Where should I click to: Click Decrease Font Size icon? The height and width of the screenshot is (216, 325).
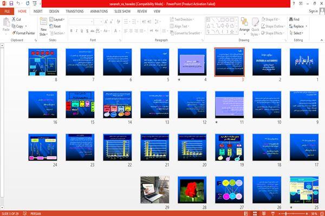111,22
